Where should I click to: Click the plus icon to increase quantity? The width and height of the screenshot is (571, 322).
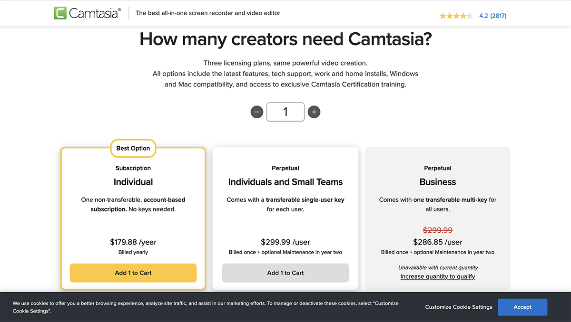[x=314, y=112]
